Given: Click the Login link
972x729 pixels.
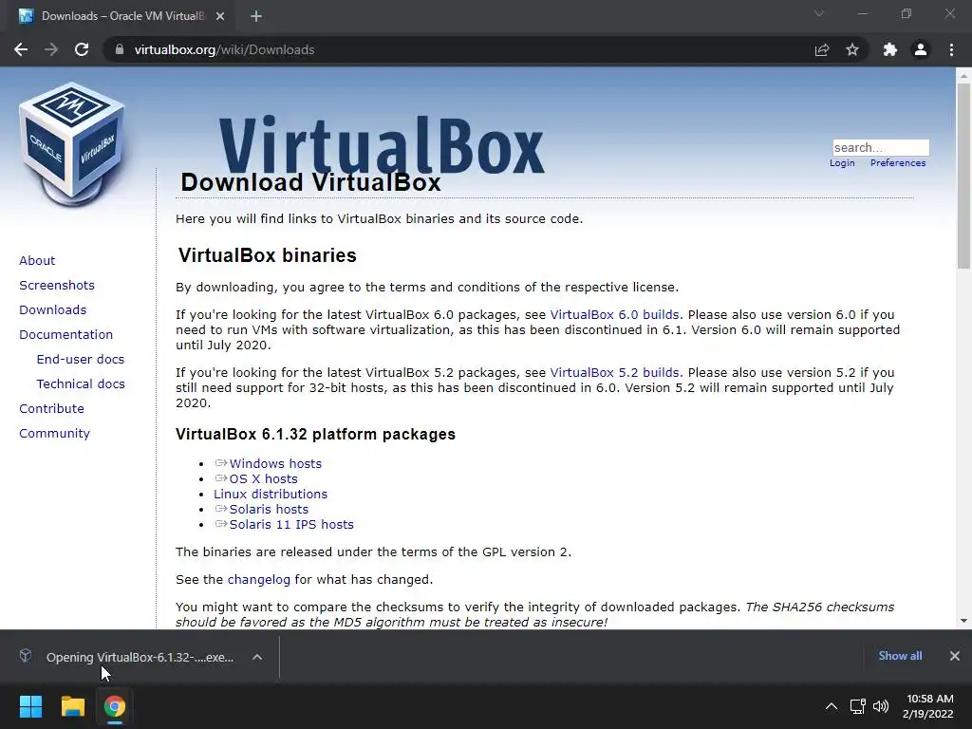Looking at the screenshot, I should tap(842, 163).
